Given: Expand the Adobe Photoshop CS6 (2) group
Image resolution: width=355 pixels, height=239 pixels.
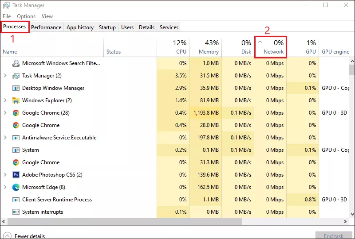Looking at the screenshot, I should click(x=5, y=175).
